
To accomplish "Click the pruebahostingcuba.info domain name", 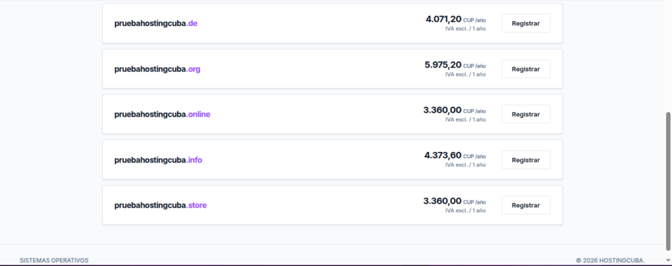I will pyautogui.click(x=158, y=160).
